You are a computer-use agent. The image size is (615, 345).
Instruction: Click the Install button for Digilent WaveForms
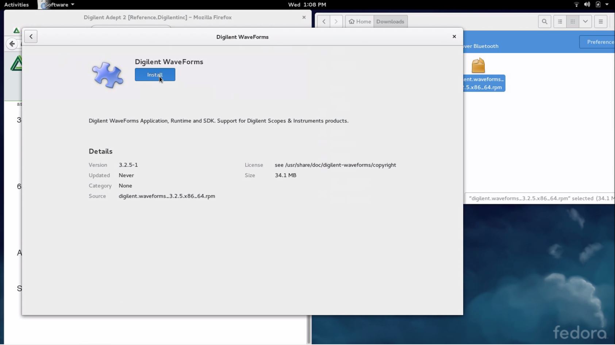click(155, 74)
